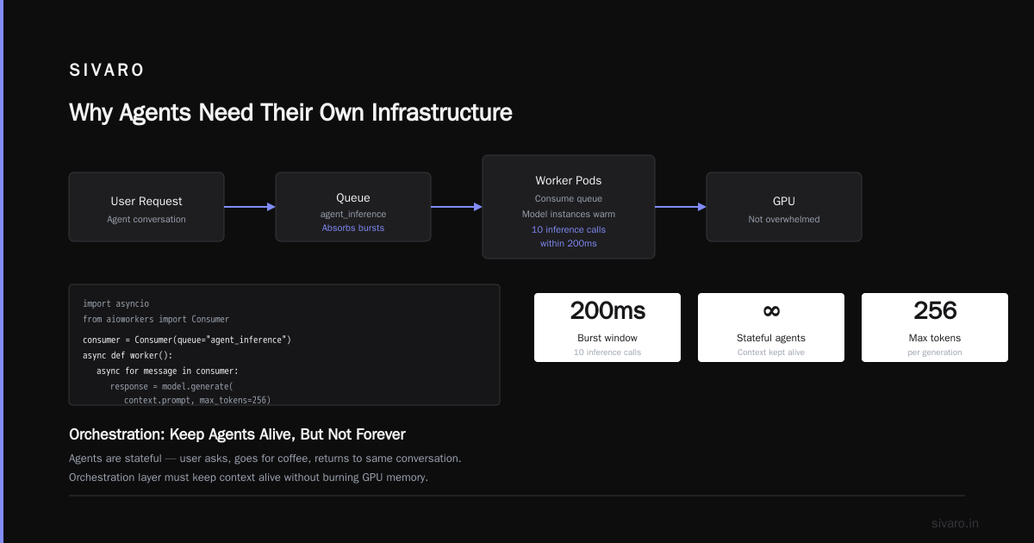Click 'Consume queue' in the Worker Pods box
This screenshot has width=1034, height=543.
pyautogui.click(x=569, y=198)
